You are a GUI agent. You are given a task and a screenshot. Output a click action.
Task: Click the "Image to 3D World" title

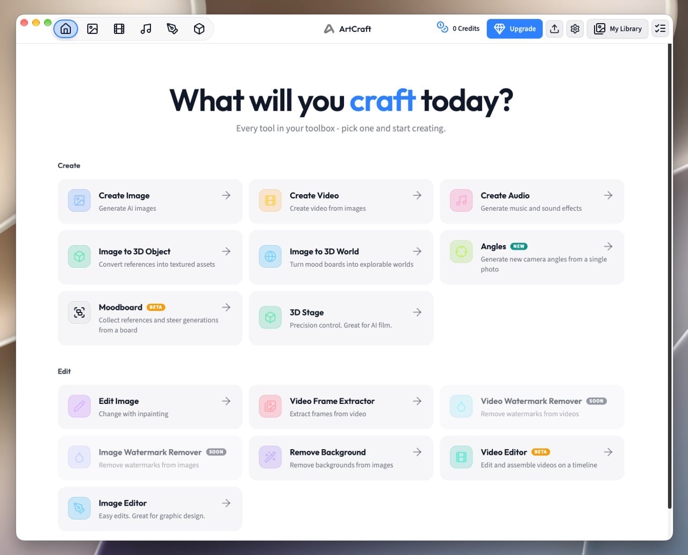[324, 252]
